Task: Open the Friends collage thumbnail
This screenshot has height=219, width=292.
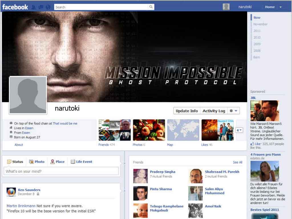Action: pyautogui.click(x=115, y=130)
